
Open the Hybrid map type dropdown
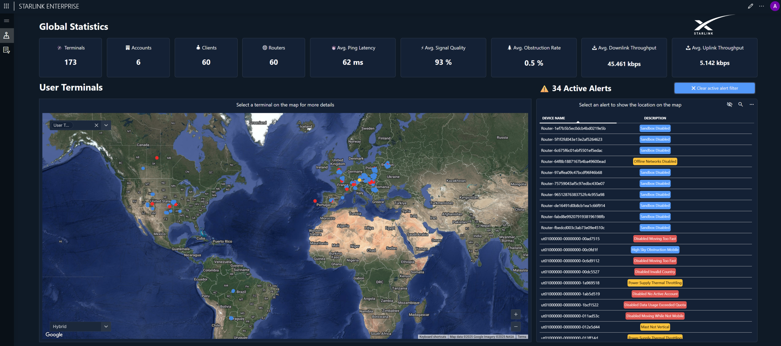[80, 326]
